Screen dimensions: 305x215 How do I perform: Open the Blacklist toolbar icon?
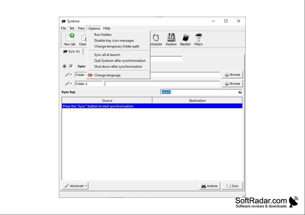coord(185,39)
